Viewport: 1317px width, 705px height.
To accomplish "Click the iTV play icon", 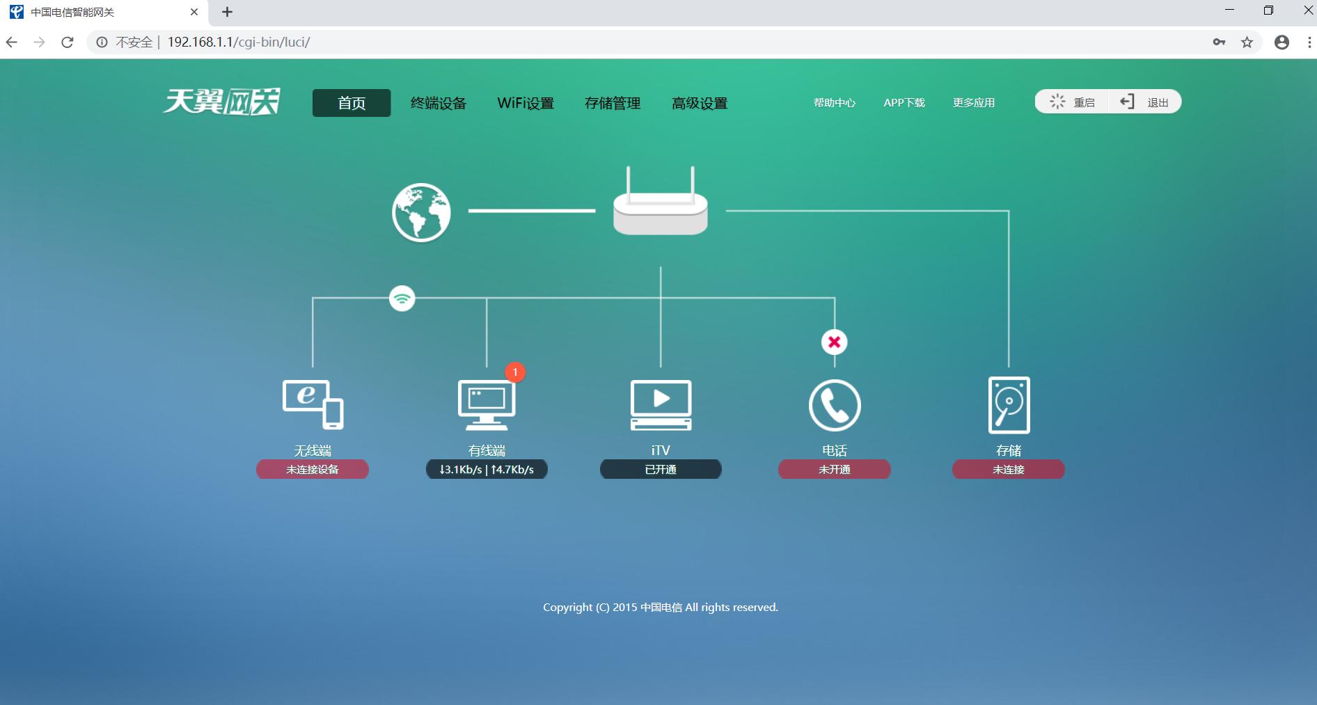I will [x=660, y=404].
